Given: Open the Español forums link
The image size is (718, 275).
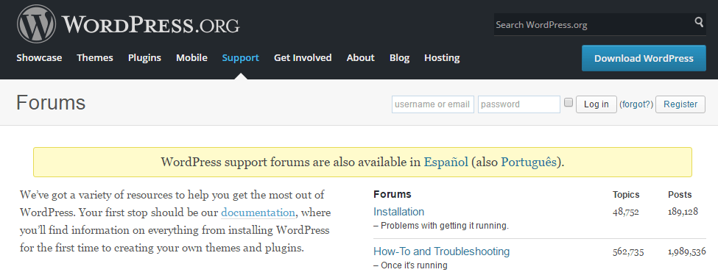Looking at the screenshot, I should point(446,162).
